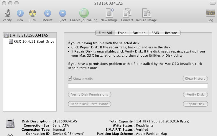The height and width of the screenshot is (136, 217).
Task: Select OSX 10.4.11 Boot Drive volume
Action: (34, 42)
